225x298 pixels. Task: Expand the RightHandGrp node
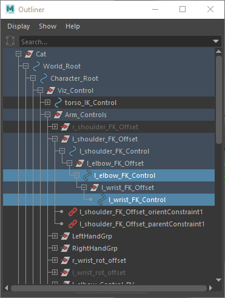(55, 248)
